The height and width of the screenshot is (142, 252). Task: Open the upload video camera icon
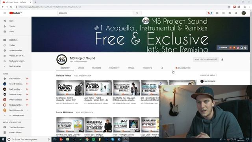[217, 13]
